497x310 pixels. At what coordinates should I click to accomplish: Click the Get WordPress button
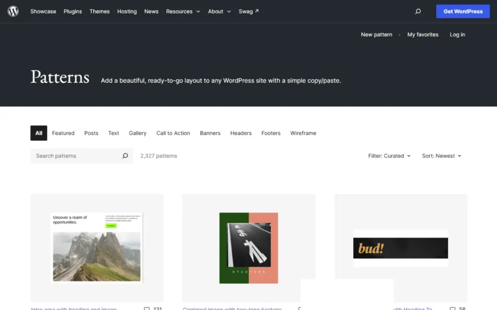click(x=463, y=12)
